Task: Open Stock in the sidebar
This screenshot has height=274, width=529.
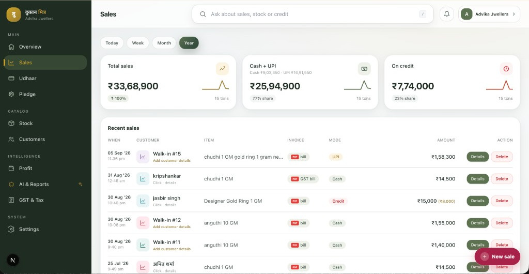Action: 45,123
